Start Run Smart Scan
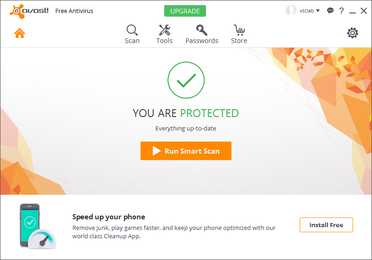This screenshot has width=372, height=260. [x=186, y=151]
